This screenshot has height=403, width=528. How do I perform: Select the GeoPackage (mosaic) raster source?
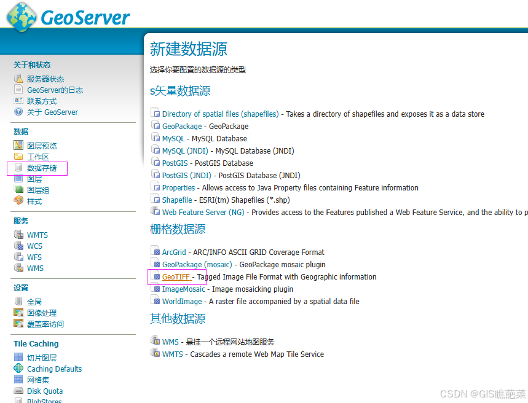(197, 265)
